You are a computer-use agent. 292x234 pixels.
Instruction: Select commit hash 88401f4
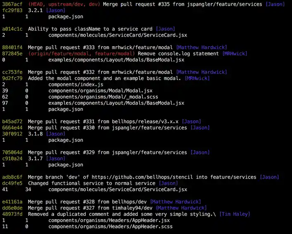[x=12, y=47]
